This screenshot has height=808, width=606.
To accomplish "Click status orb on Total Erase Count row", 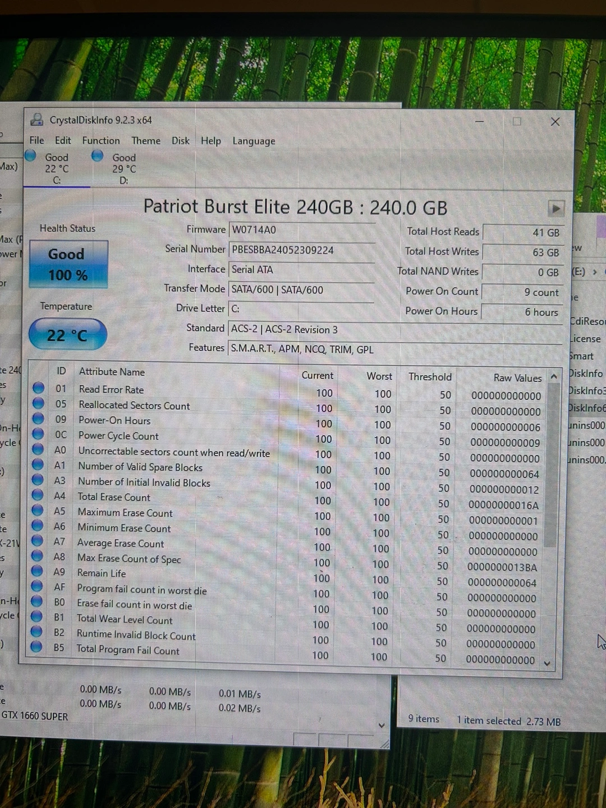I will click(38, 495).
